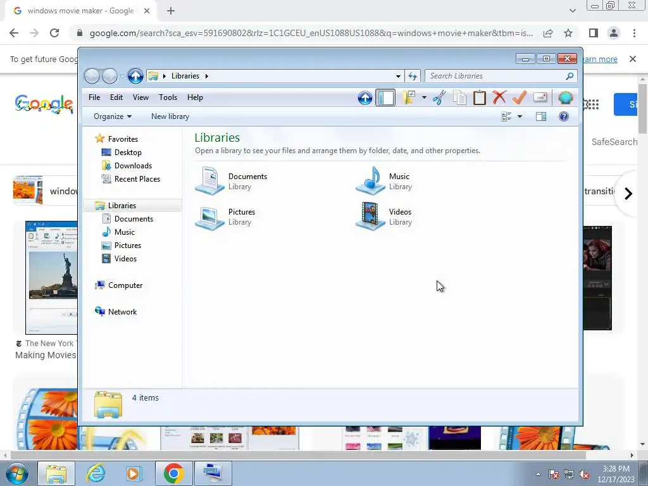
Task: Click the blue Help question mark icon
Action: click(x=564, y=116)
